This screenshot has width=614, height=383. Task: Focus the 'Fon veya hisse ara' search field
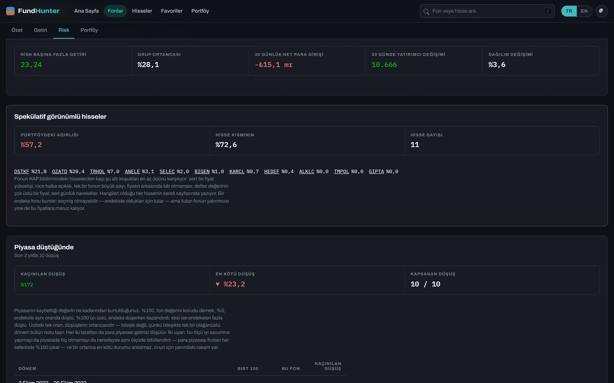pos(487,11)
